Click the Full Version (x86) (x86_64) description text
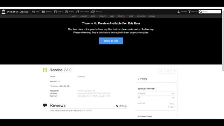 [59, 86]
